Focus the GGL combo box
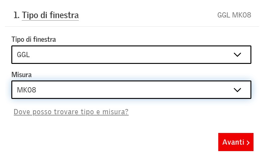 tap(131, 55)
